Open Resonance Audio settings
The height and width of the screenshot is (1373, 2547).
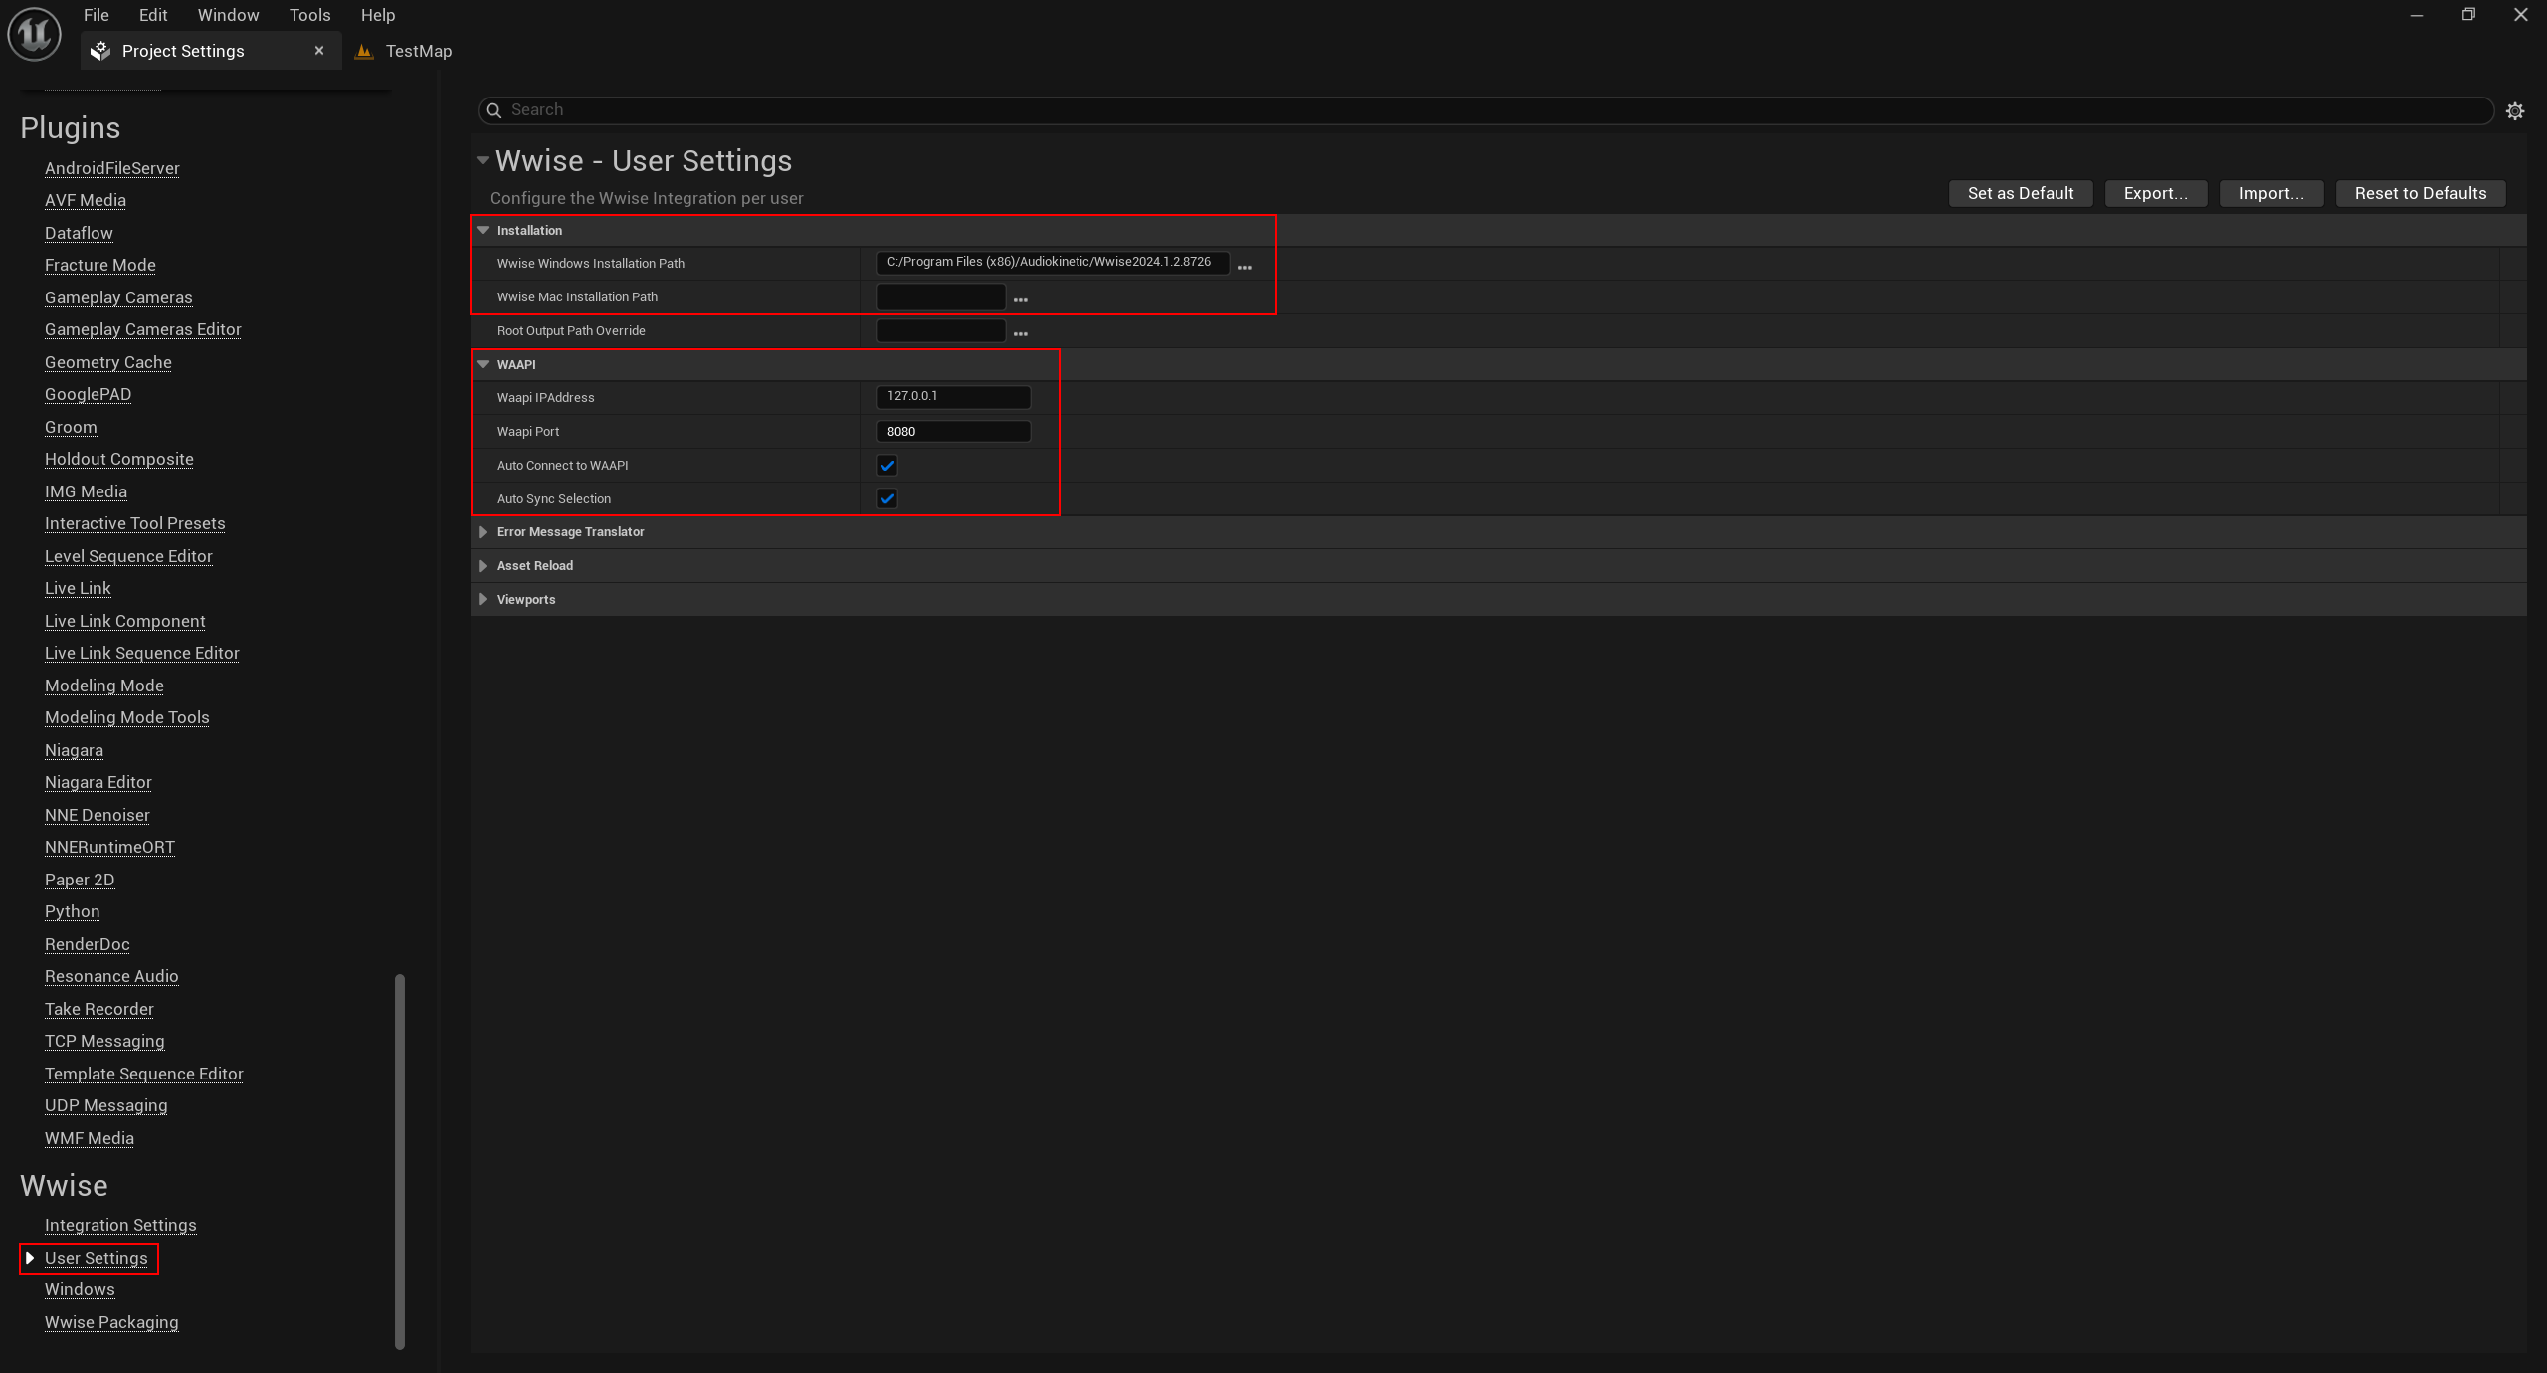(x=111, y=976)
